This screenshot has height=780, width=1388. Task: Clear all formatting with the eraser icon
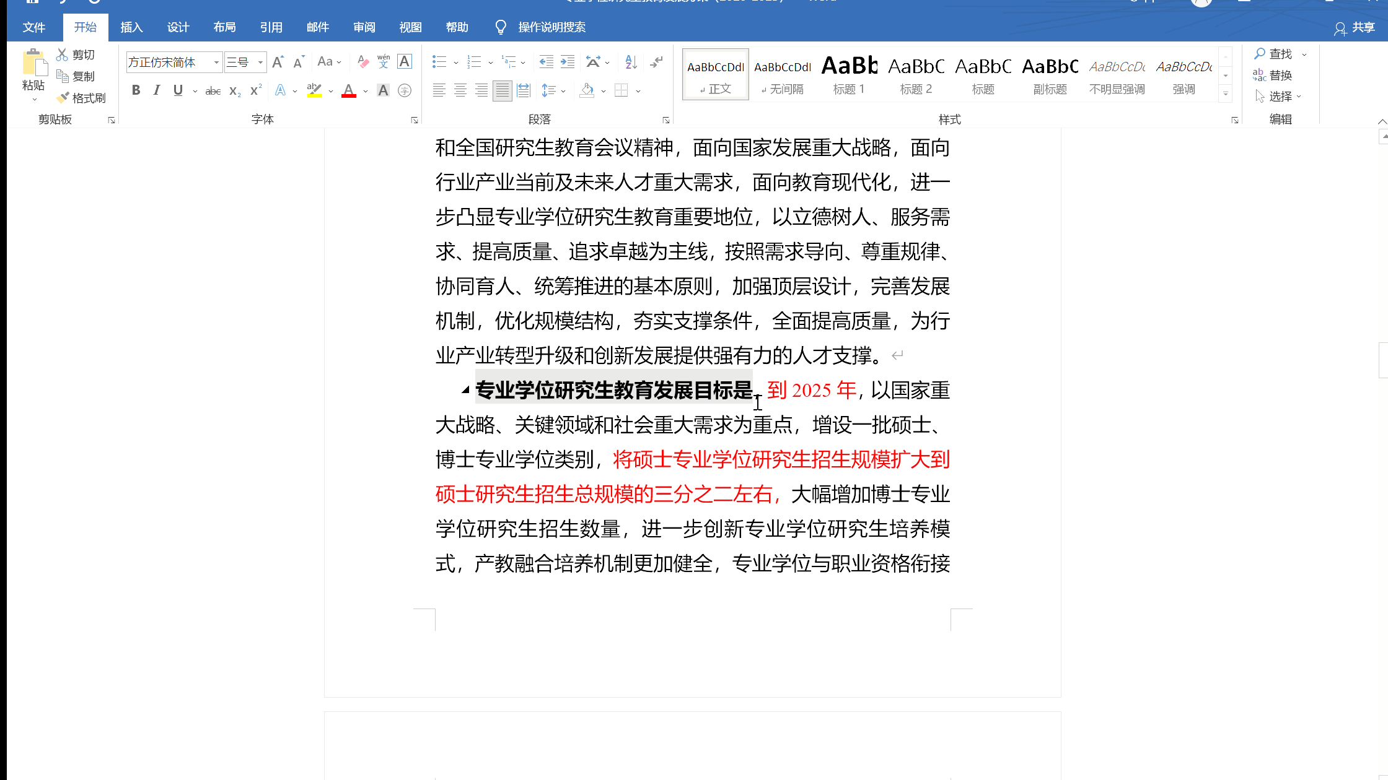pyautogui.click(x=363, y=62)
